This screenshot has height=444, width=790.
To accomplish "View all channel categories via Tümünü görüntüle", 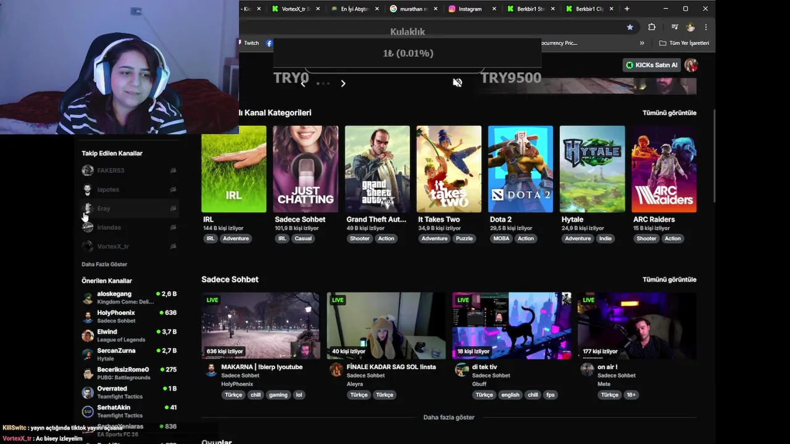I will pyautogui.click(x=669, y=113).
